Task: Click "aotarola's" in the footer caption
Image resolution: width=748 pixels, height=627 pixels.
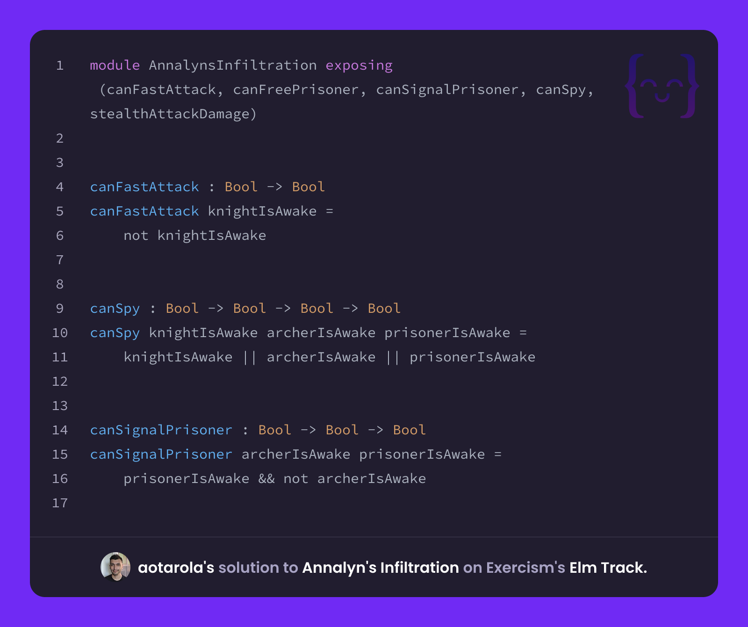Action: (176, 567)
